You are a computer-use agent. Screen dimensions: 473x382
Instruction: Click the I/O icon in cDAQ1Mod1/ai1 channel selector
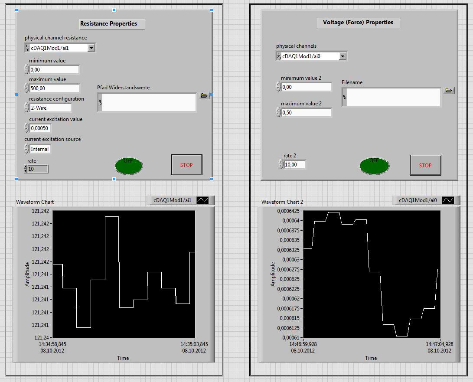[27, 48]
